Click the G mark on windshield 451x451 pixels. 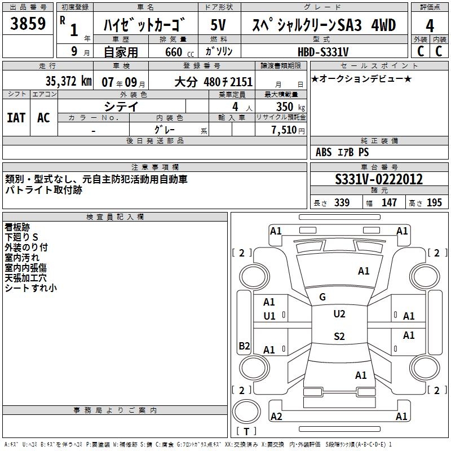[x=322, y=297]
